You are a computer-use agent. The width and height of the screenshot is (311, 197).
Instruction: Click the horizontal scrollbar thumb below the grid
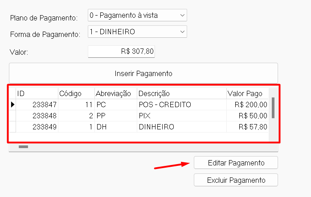[x=23, y=146]
